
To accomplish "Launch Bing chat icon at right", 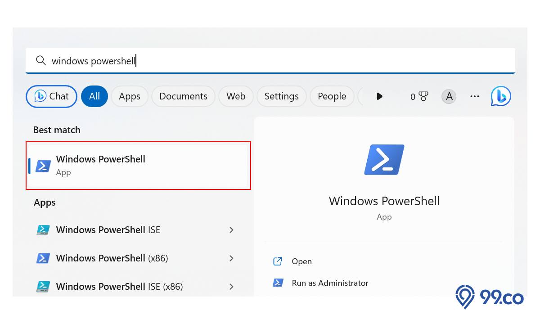I will click(x=501, y=96).
